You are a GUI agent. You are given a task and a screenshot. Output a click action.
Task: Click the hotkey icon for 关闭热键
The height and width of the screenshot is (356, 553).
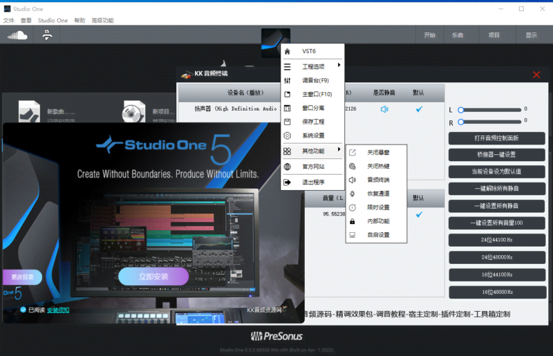click(x=353, y=166)
